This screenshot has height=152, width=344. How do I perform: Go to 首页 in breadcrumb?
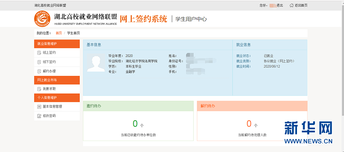tap(59, 33)
